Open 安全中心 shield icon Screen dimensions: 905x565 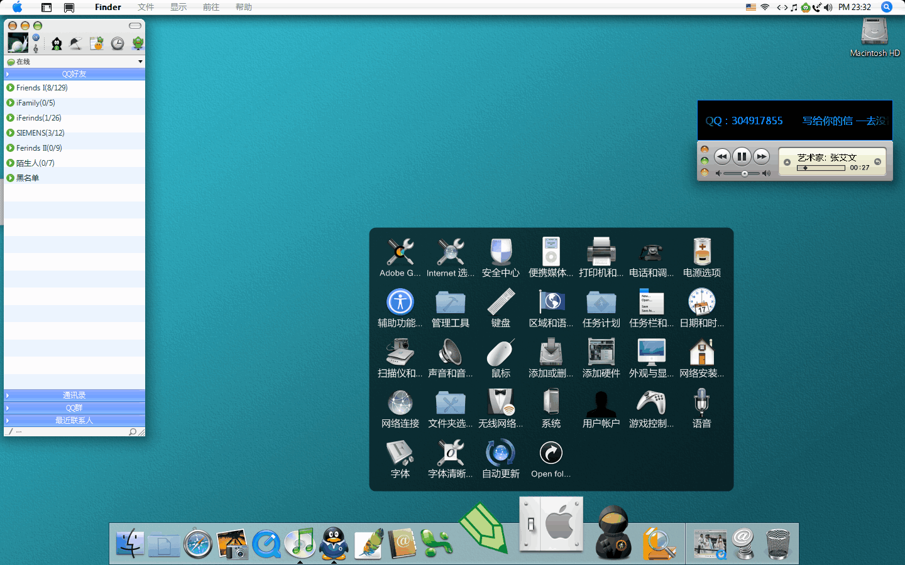(501, 252)
